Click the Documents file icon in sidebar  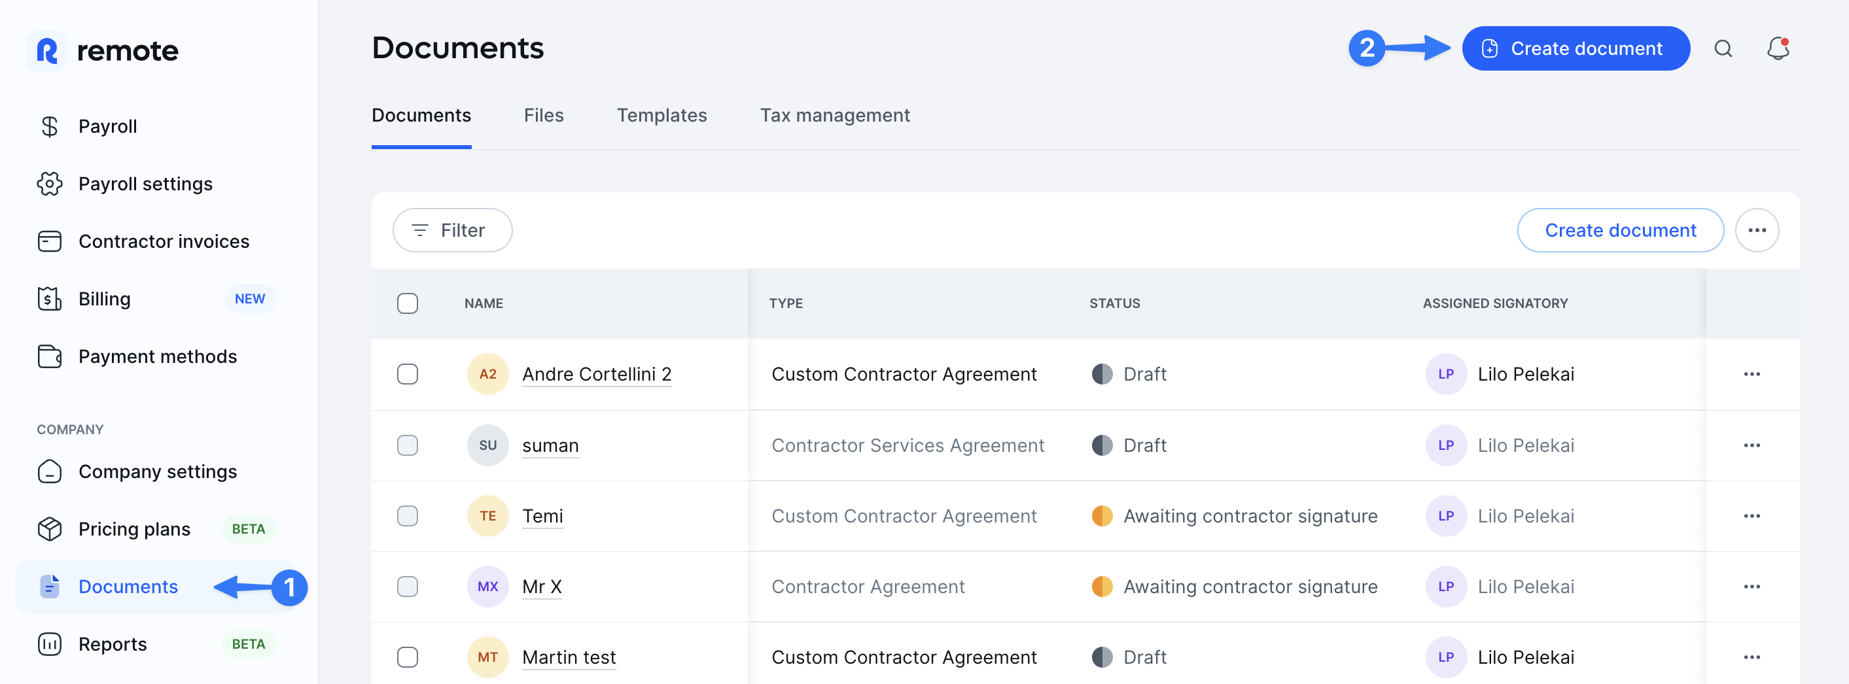(x=50, y=587)
